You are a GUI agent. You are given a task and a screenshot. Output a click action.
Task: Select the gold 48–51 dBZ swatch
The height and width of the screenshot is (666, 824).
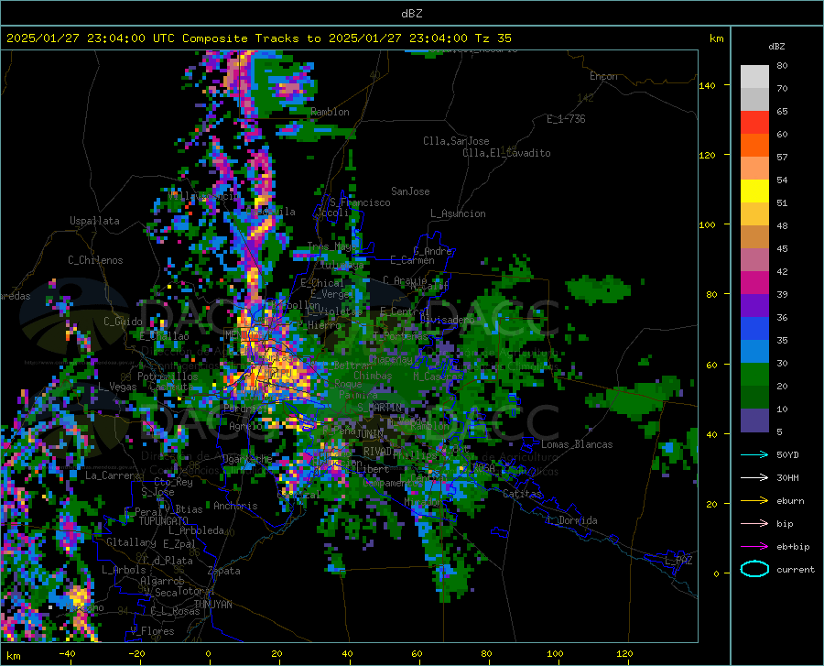click(x=754, y=214)
